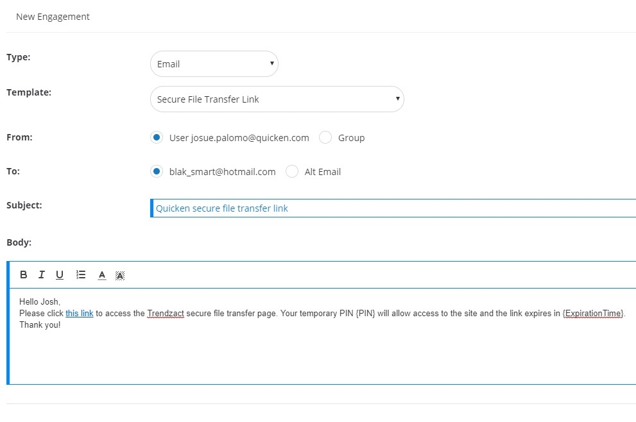
Task: Select blak_smart@hotmail.com as recipient
Action: (x=156, y=171)
